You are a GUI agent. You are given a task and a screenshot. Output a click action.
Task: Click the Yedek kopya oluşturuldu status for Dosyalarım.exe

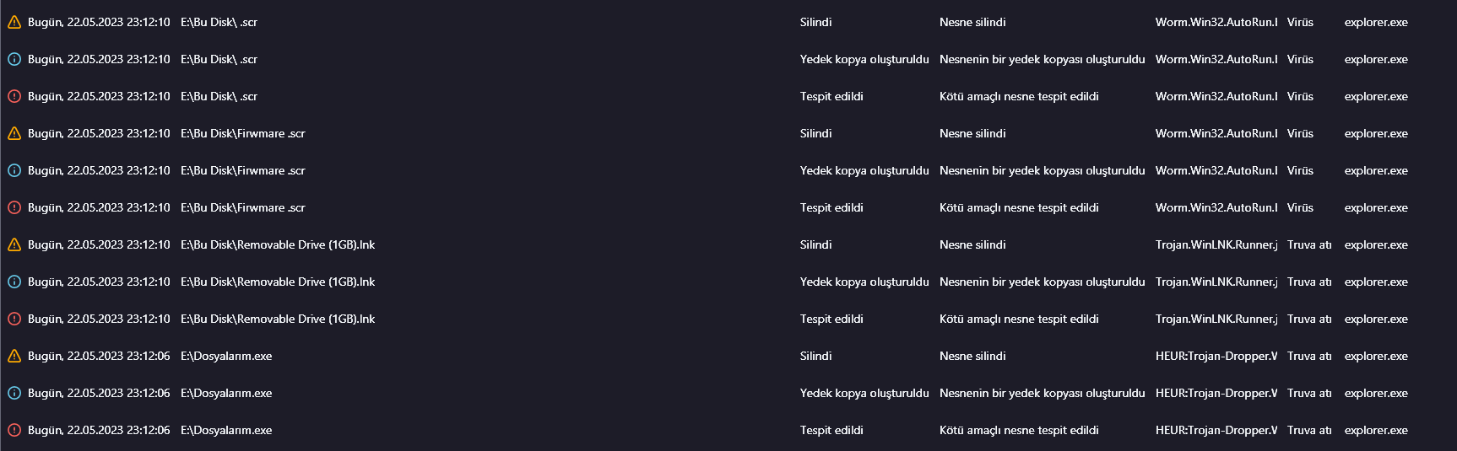click(864, 393)
